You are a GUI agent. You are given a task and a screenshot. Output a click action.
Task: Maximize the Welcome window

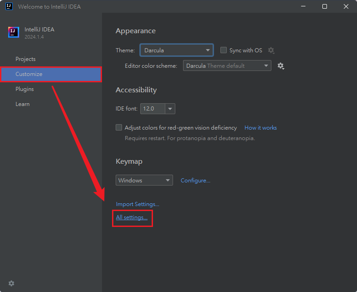pos(325,6)
